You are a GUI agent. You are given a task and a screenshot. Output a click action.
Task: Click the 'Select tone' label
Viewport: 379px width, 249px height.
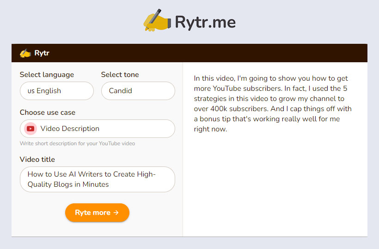[120, 75]
